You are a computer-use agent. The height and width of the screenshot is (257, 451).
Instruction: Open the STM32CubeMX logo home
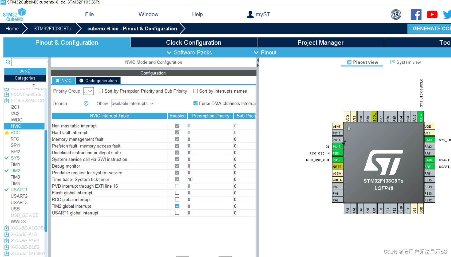pyautogui.click(x=14, y=15)
